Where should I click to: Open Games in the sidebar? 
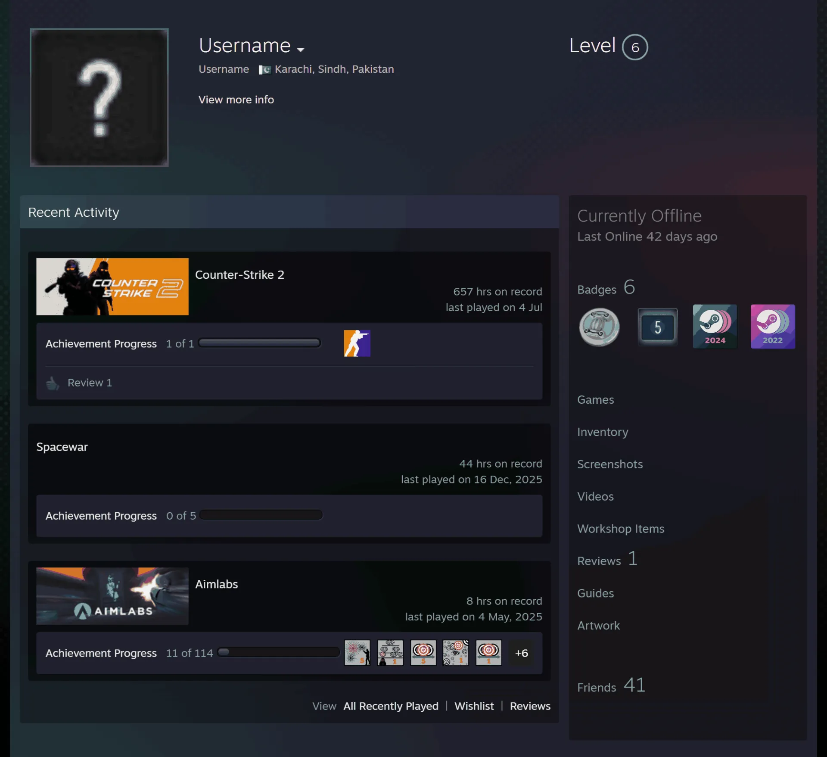coord(595,400)
